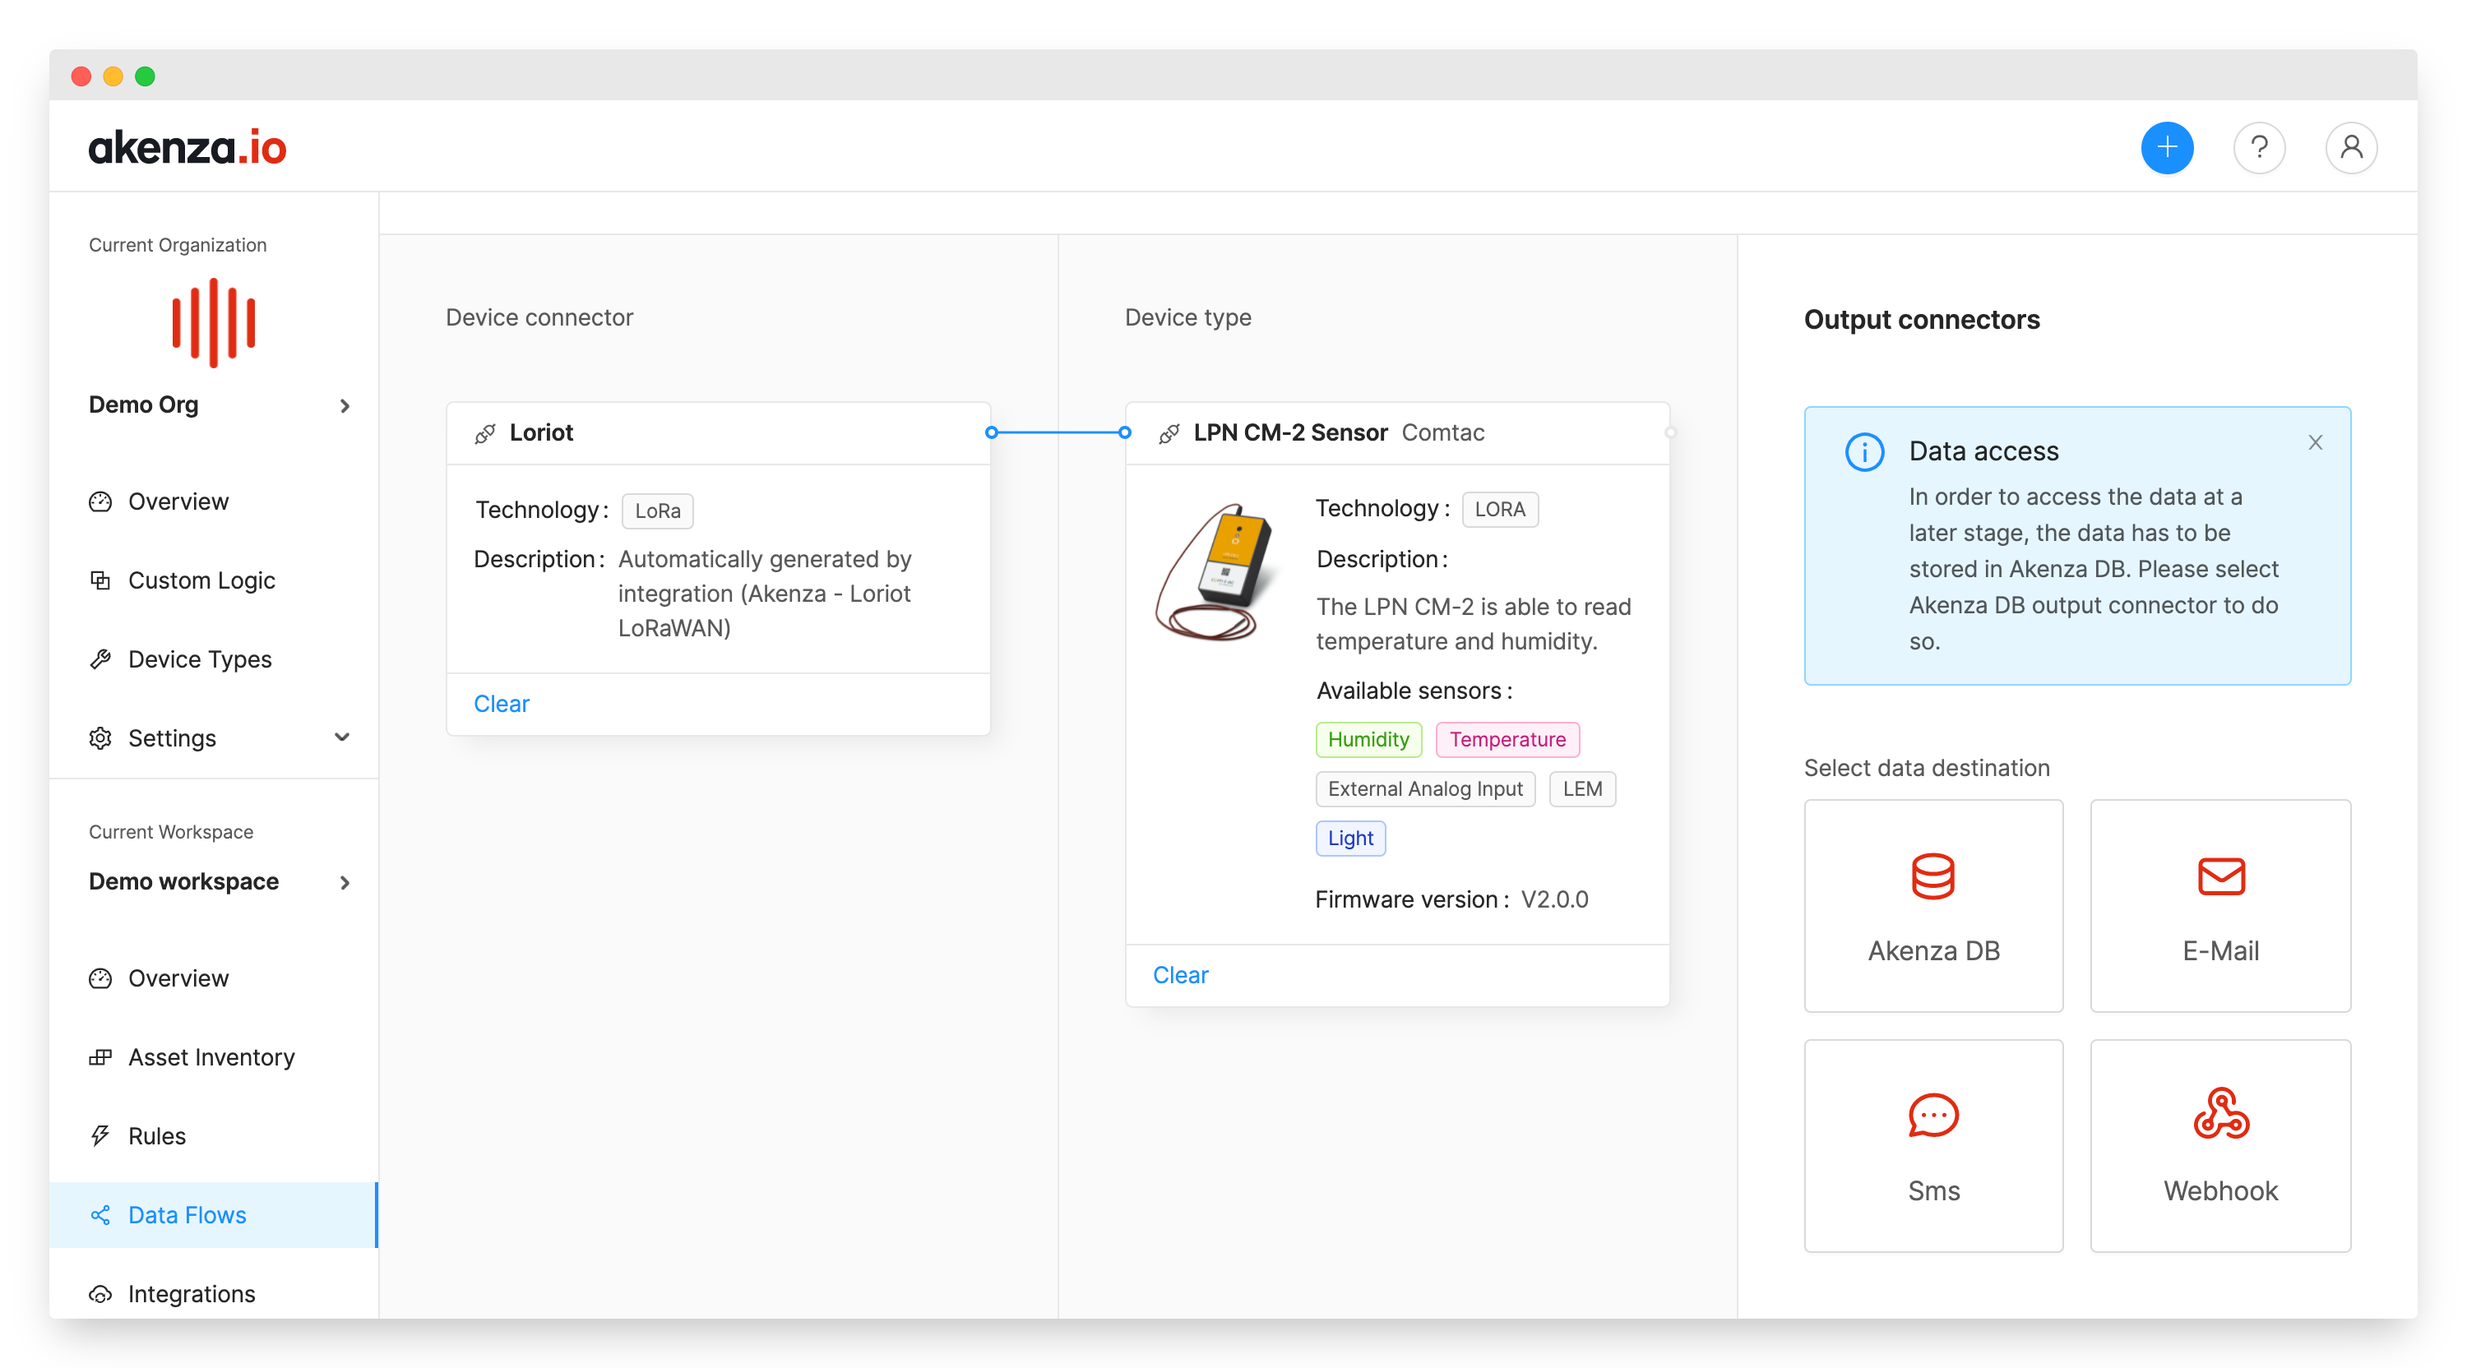The image size is (2467, 1368).
Task: Select Webhook as data destination
Action: click(x=2220, y=1146)
